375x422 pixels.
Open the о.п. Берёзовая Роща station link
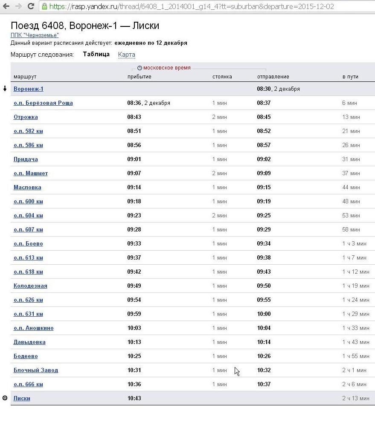43,103
